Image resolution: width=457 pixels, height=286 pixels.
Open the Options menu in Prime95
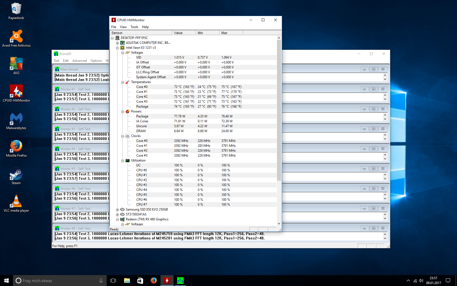[96, 61]
